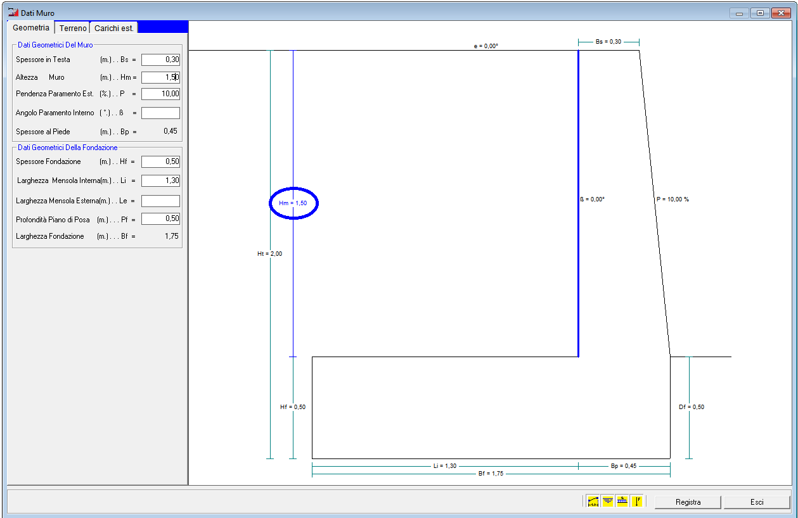Click the 'e = 0,00°' label in the drawing

click(486, 46)
